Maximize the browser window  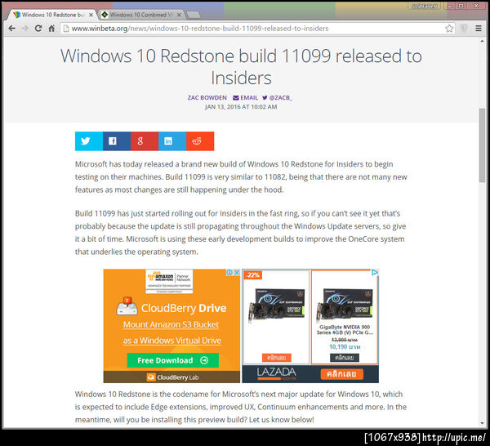click(x=461, y=6)
